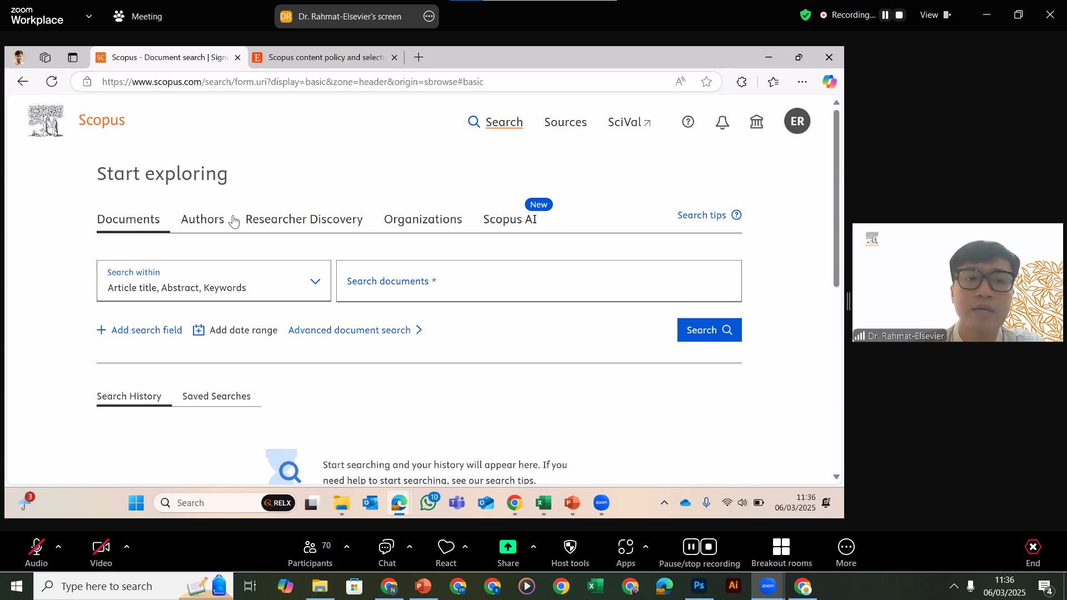Click shared browser vertical scrollbar
Image resolution: width=1067 pixels, height=600 pixels.
point(836,199)
